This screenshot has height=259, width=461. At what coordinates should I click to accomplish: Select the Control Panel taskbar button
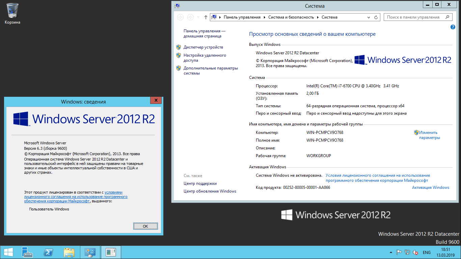[90, 252]
